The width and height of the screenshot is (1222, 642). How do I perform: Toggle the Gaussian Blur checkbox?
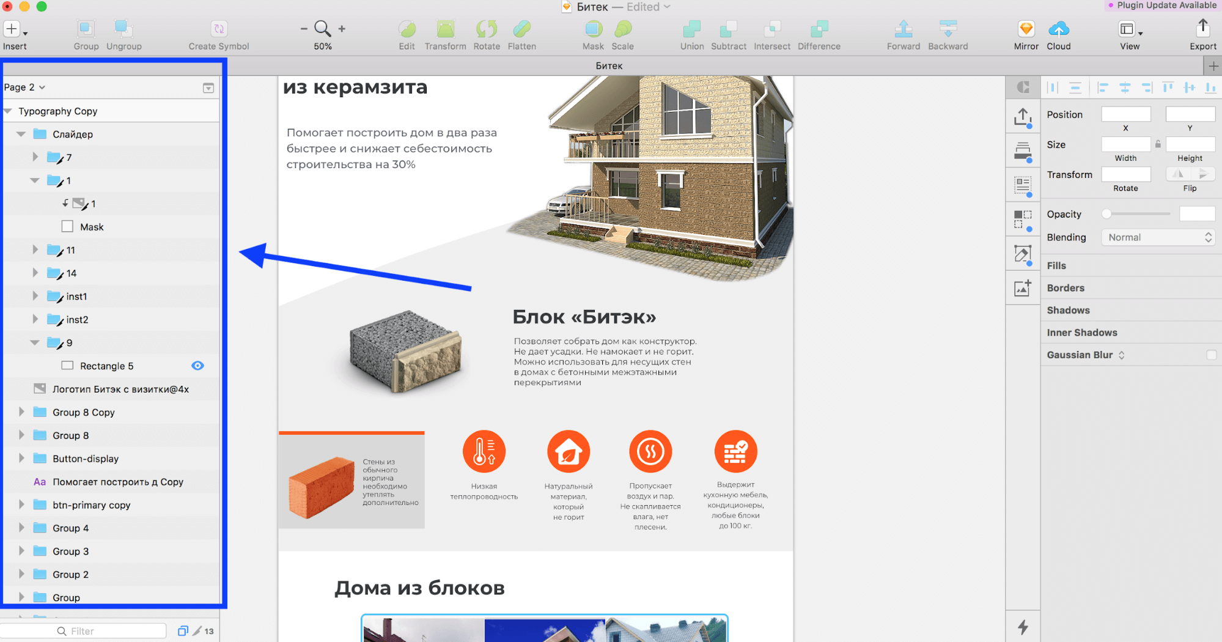(x=1211, y=355)
